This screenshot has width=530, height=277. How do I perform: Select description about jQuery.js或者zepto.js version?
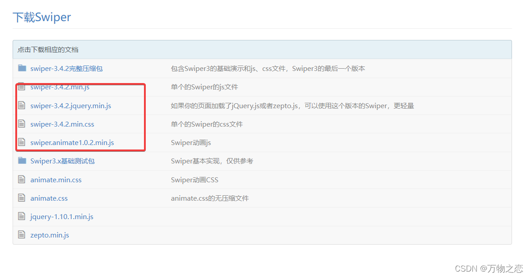tap(292, 106)
